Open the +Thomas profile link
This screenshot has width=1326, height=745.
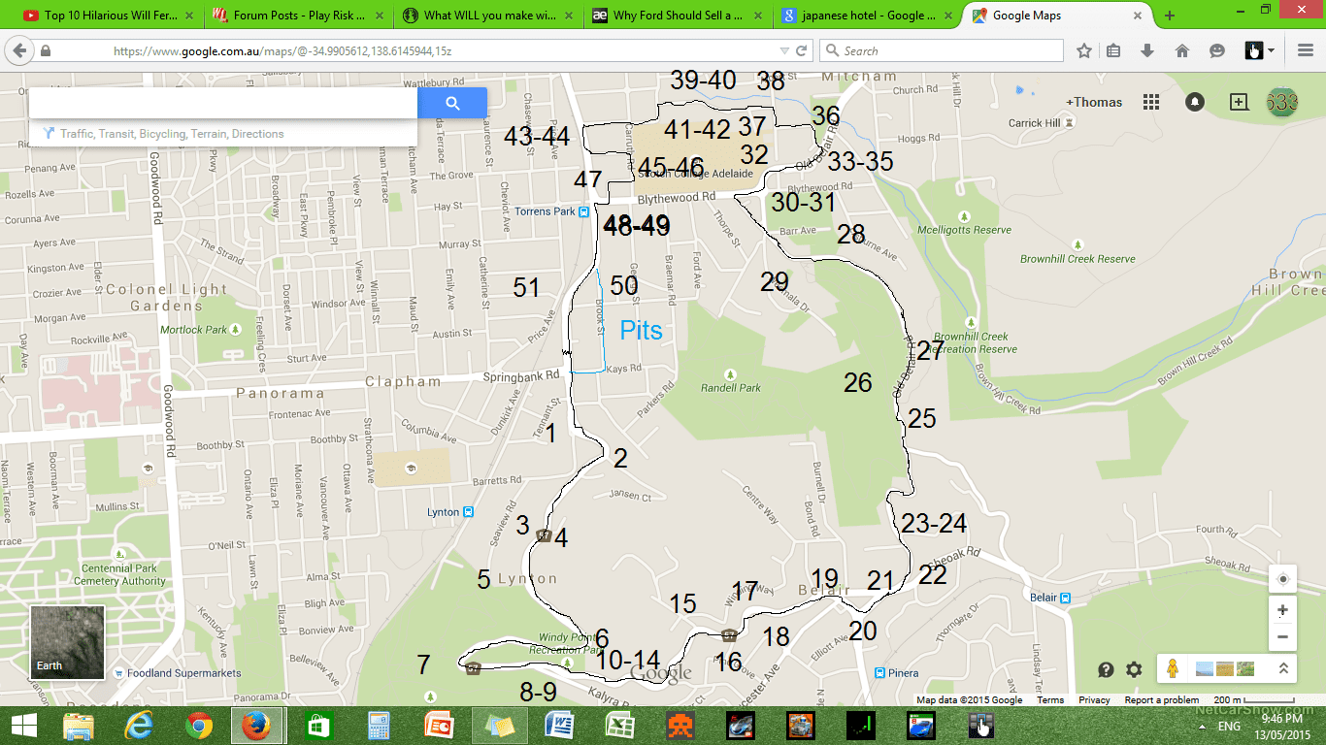[1094, 102]
